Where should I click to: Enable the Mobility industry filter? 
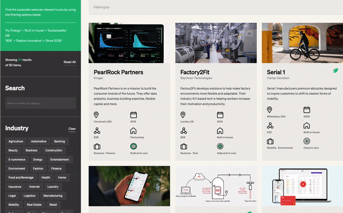tap(14, 205)
